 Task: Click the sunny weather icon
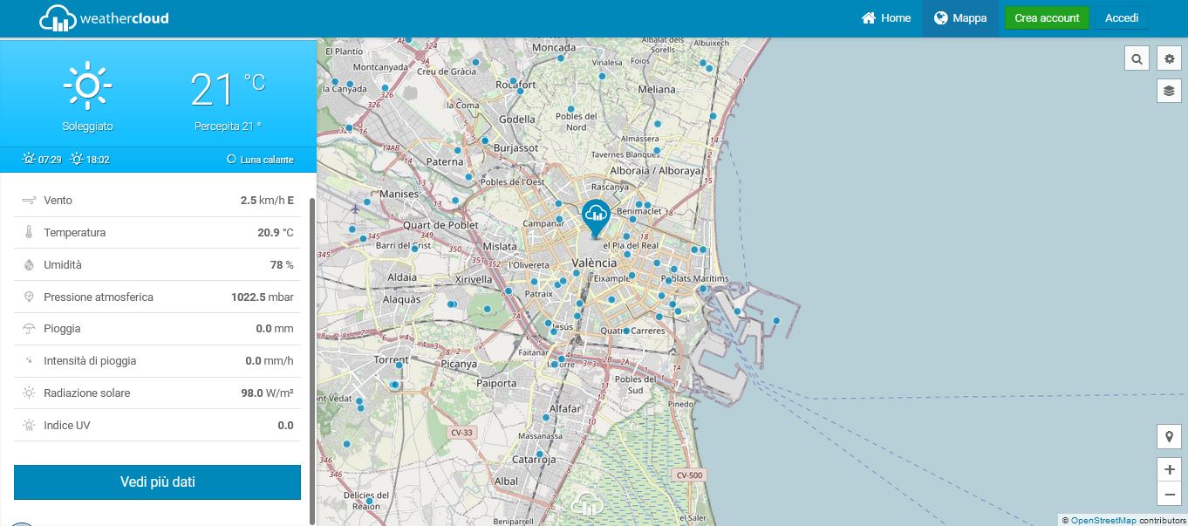(x=87, y=86)
